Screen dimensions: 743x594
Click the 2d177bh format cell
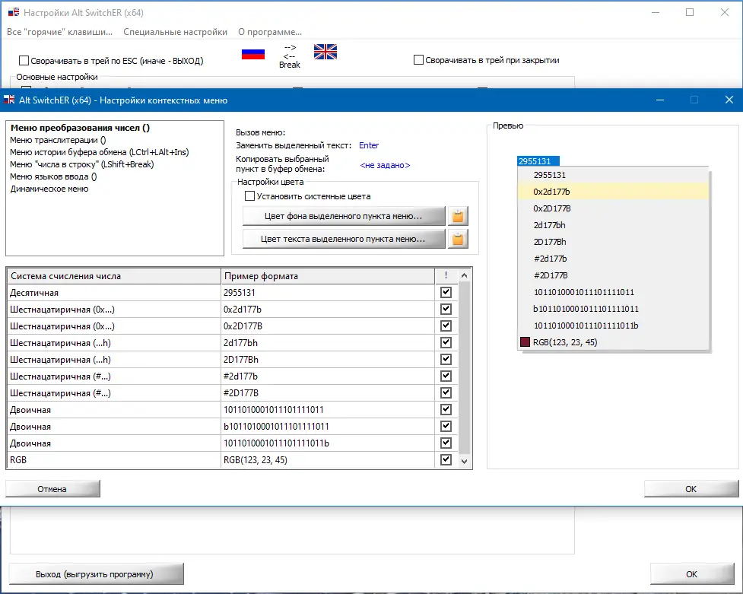click(328, 343)
